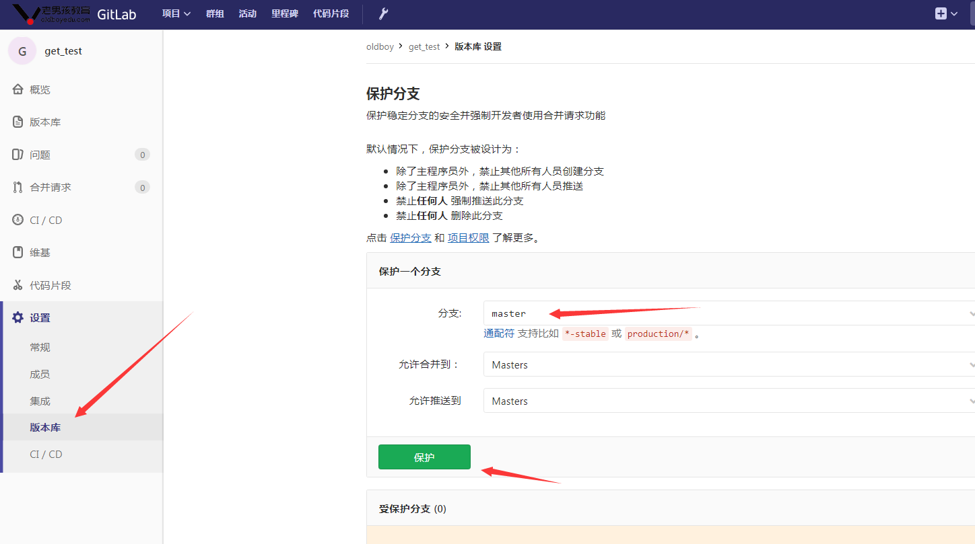
Task: Follow the 通配符 link
Action: click(499, 334)
